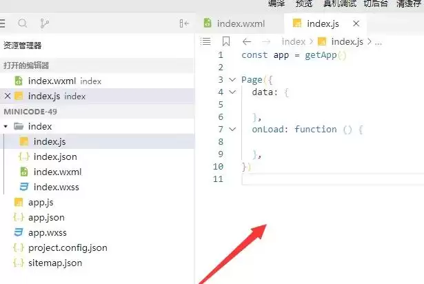This screenshot has height=284, width=424.
Task: Close the index.js editor tab
Action: 356,23
